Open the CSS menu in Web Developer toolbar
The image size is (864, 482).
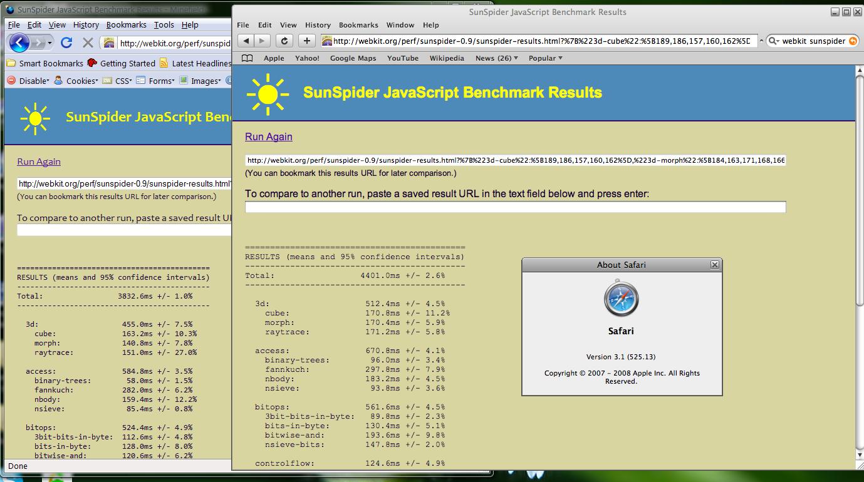(x=117, y=81)
